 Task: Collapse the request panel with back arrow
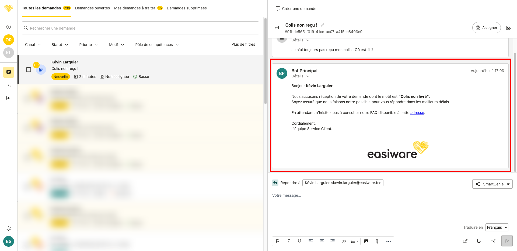[277, 28]
